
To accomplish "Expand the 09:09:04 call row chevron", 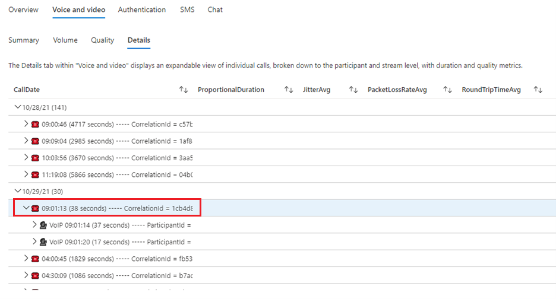I will click(26, 141).
